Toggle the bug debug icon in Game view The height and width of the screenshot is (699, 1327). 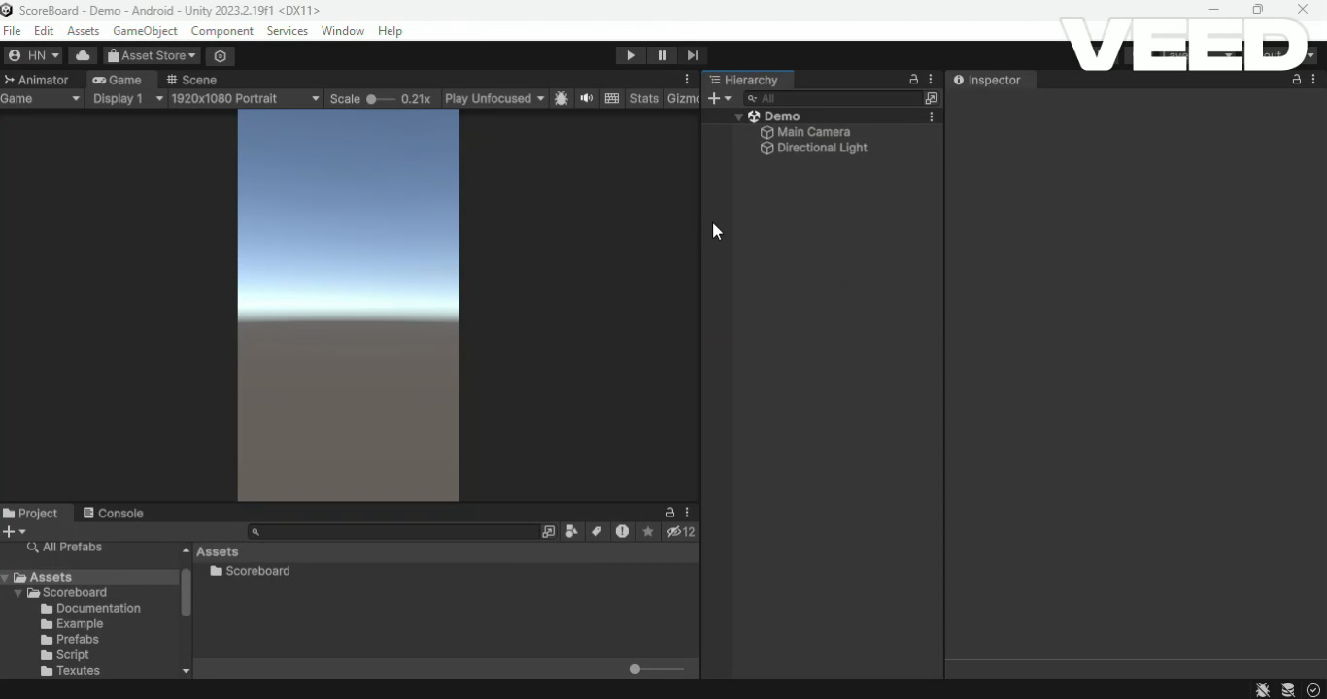pyautogui.click(x=561, y=98)
